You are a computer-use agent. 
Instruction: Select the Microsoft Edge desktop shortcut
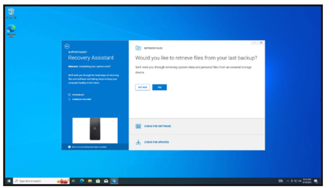[11, 31]
